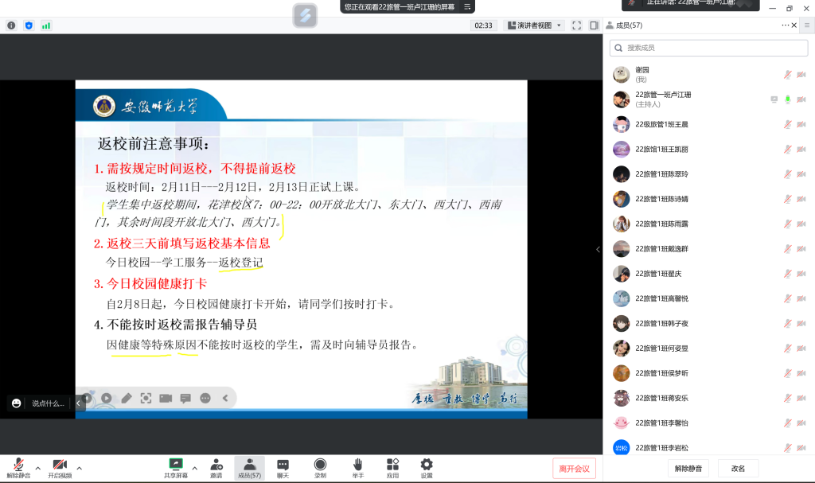Click the share screen icon
Screen dimensions: 815x483
[x=176, y=465]
